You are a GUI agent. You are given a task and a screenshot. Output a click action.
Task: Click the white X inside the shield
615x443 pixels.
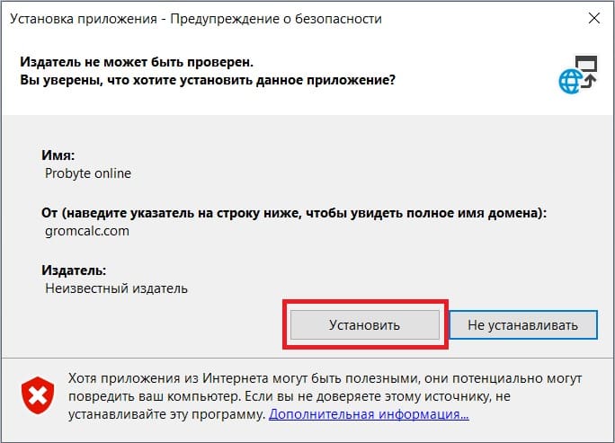point(37,394)
